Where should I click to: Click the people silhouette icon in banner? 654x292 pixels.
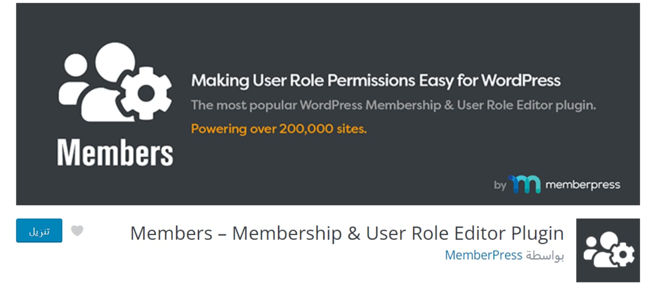tap(91, 81)
